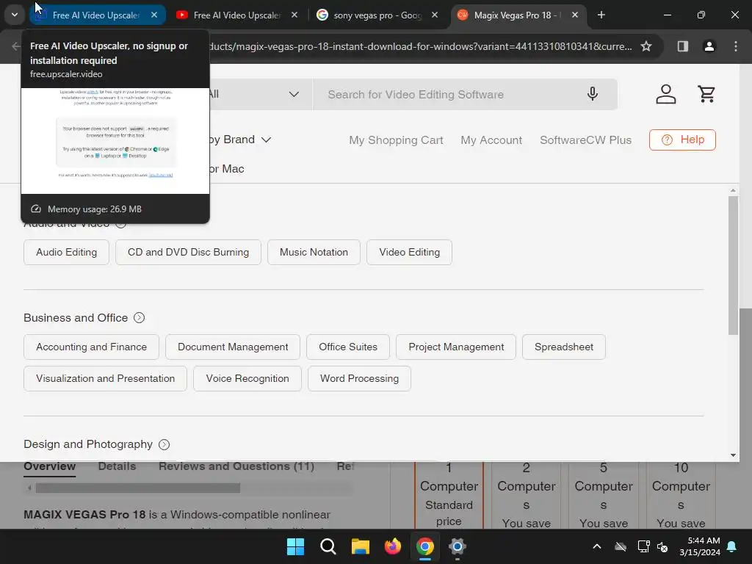Screen dimensions: 752x564
Task: Select the 1 Computer license option
Action: click(x=449, y=495)
